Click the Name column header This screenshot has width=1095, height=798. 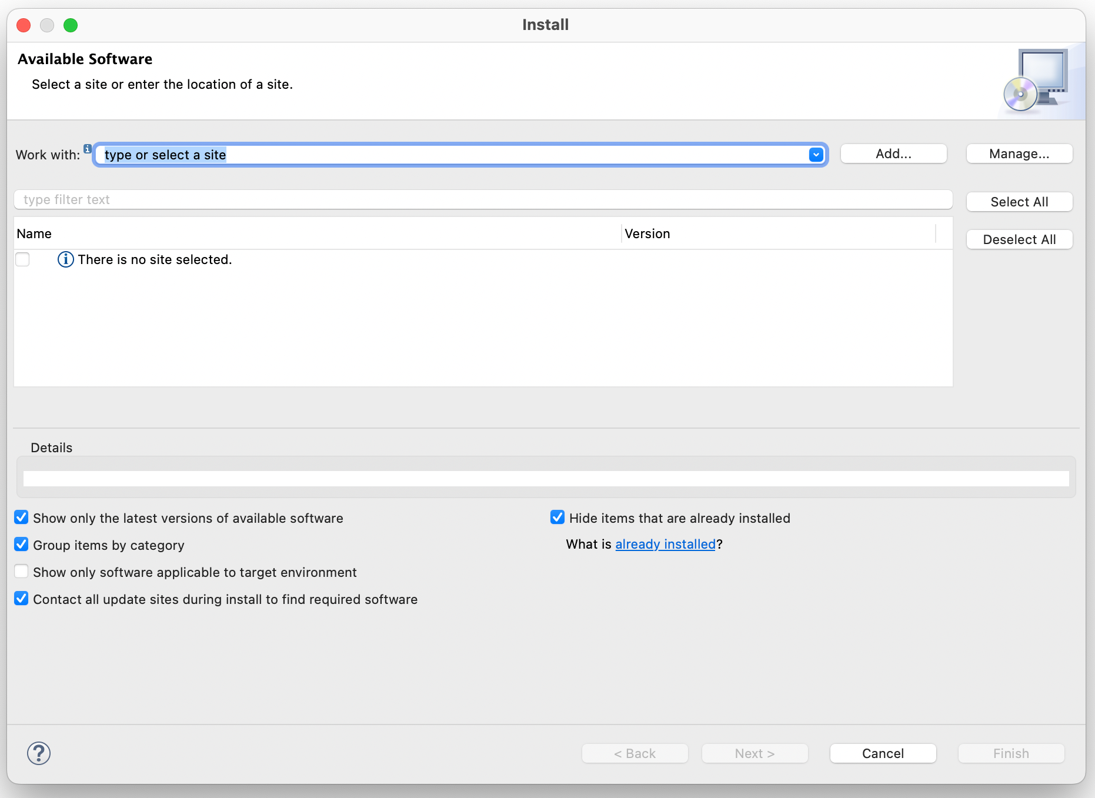(318, 233)
